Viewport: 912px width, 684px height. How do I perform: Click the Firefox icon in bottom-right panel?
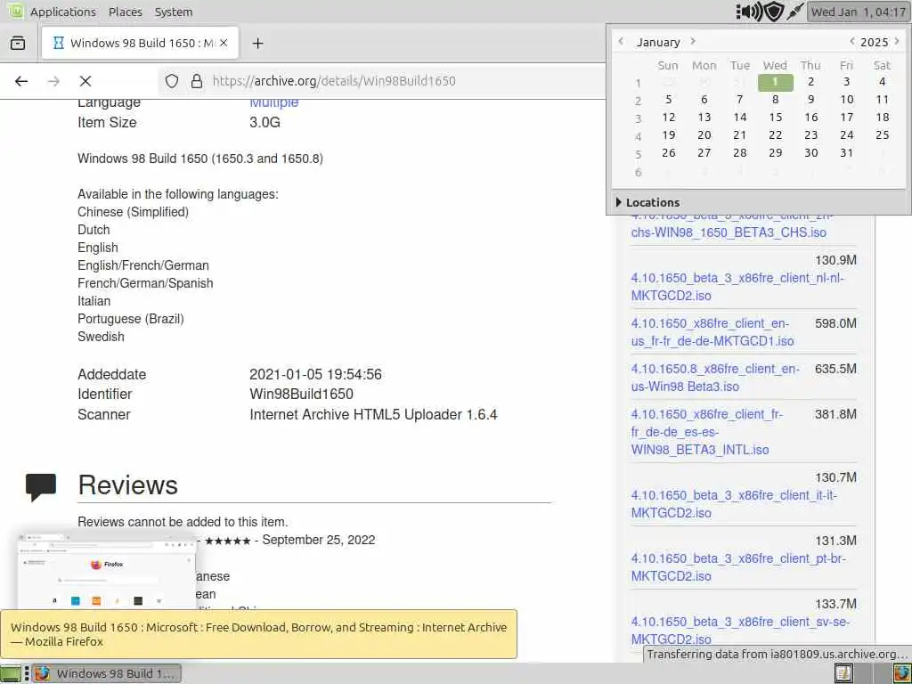[902, 673]
